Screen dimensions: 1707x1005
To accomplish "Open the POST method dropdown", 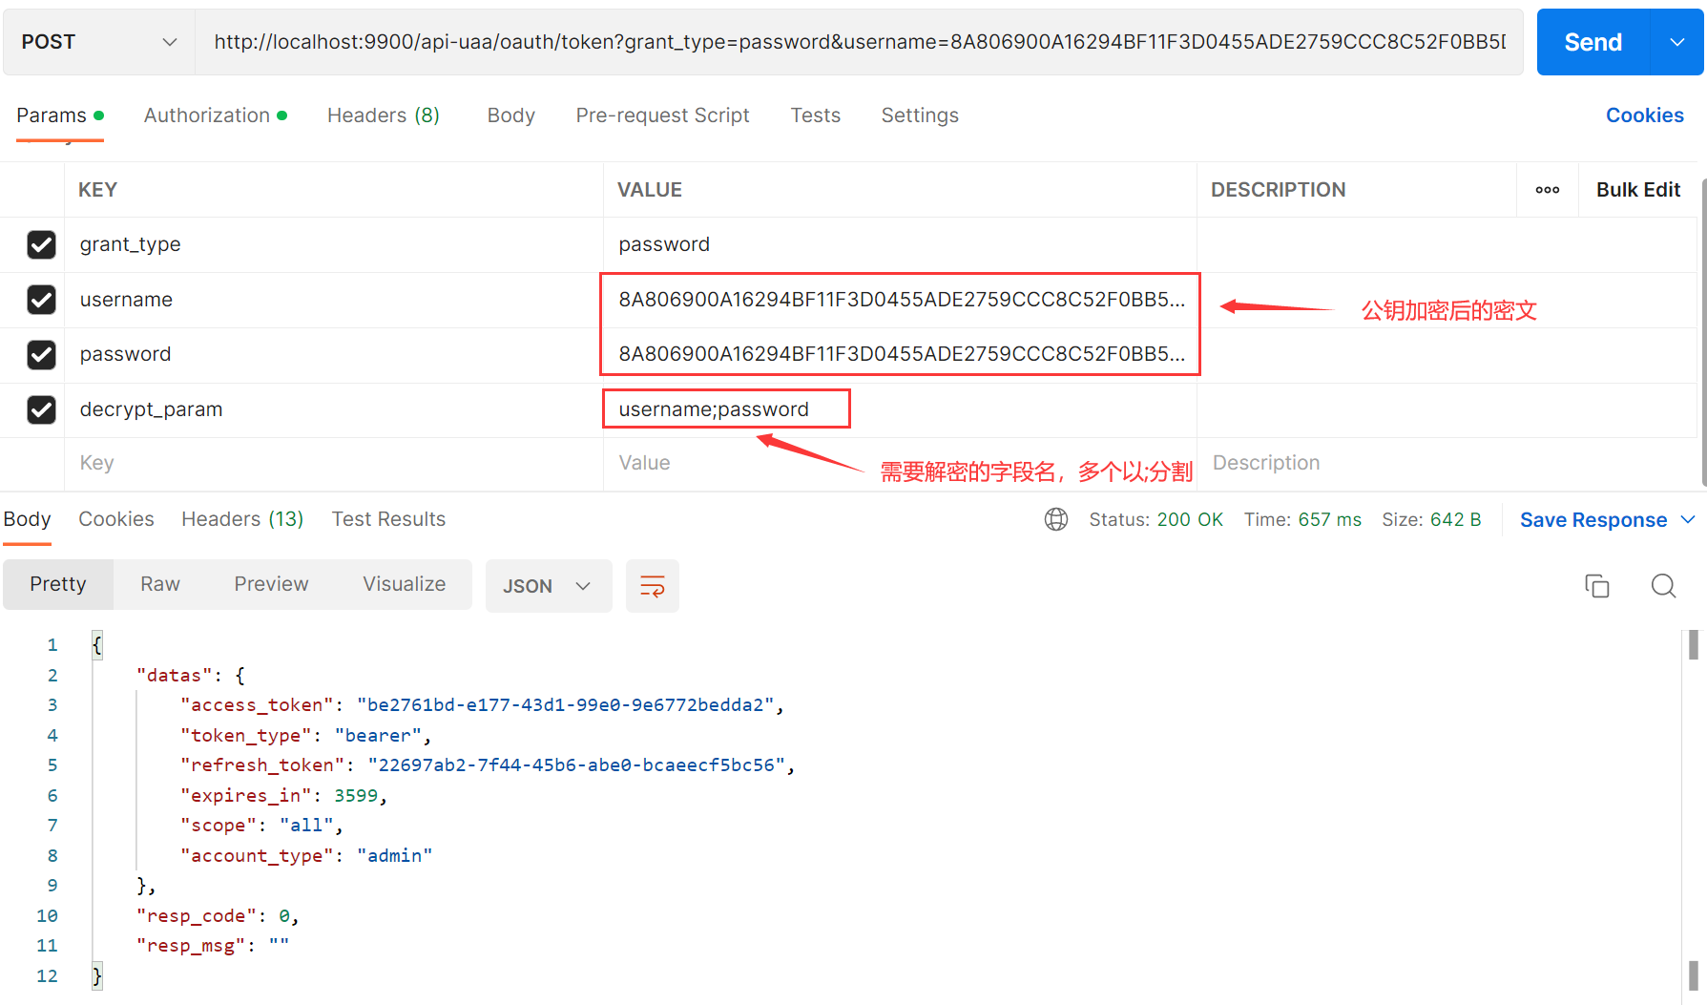I will 99,42.
